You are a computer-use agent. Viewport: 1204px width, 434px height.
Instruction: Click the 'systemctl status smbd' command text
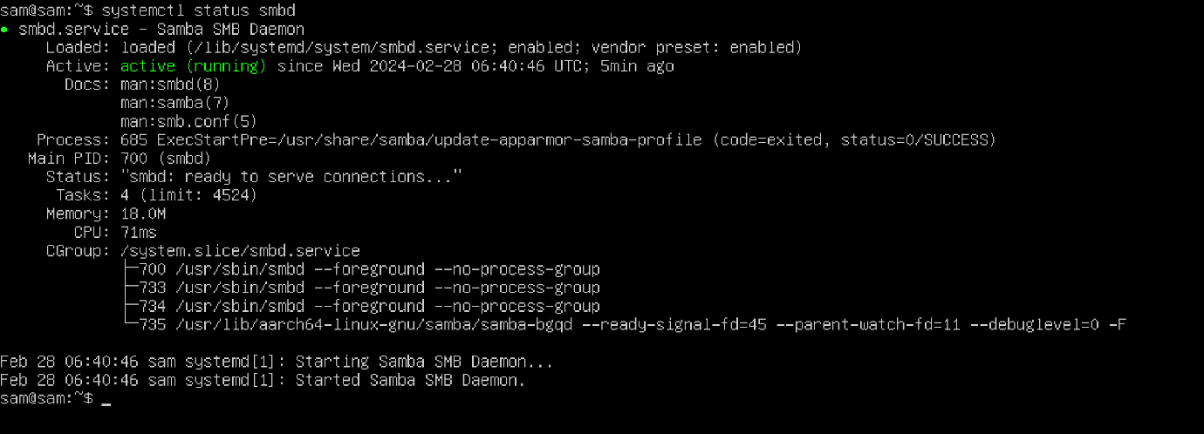(x=198, y=11)
